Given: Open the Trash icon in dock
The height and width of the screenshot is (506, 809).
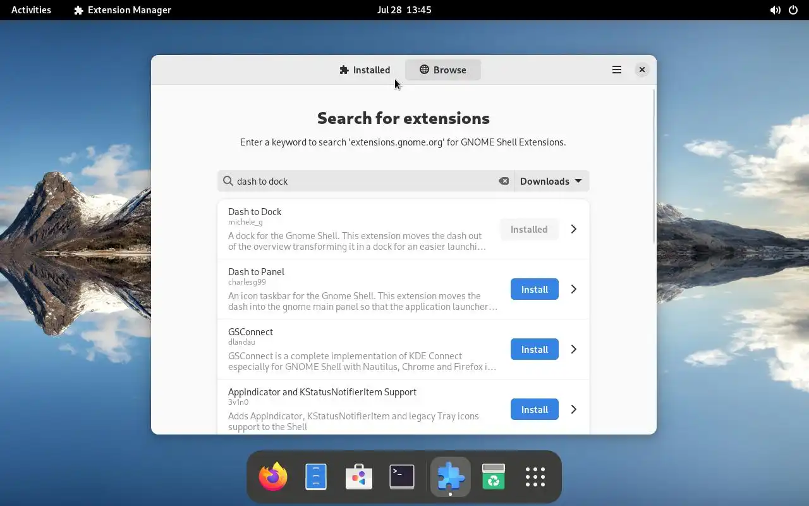Looking at the screenshot, I should pyautogui.click(x=494, y=477).
